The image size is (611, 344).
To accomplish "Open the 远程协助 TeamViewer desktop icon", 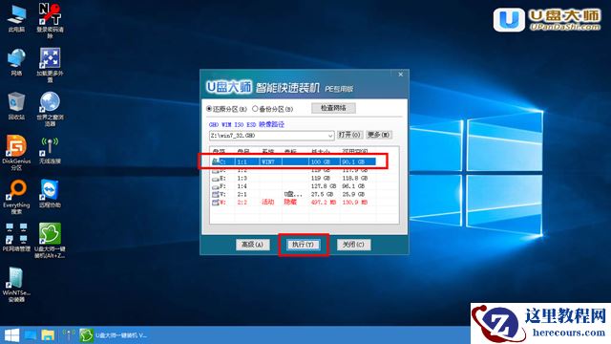I will click(50, 194).
